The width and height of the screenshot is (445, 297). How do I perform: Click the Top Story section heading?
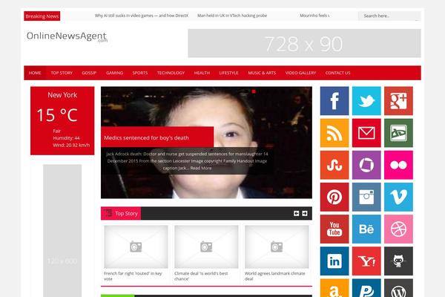click(x=126, y=213)
